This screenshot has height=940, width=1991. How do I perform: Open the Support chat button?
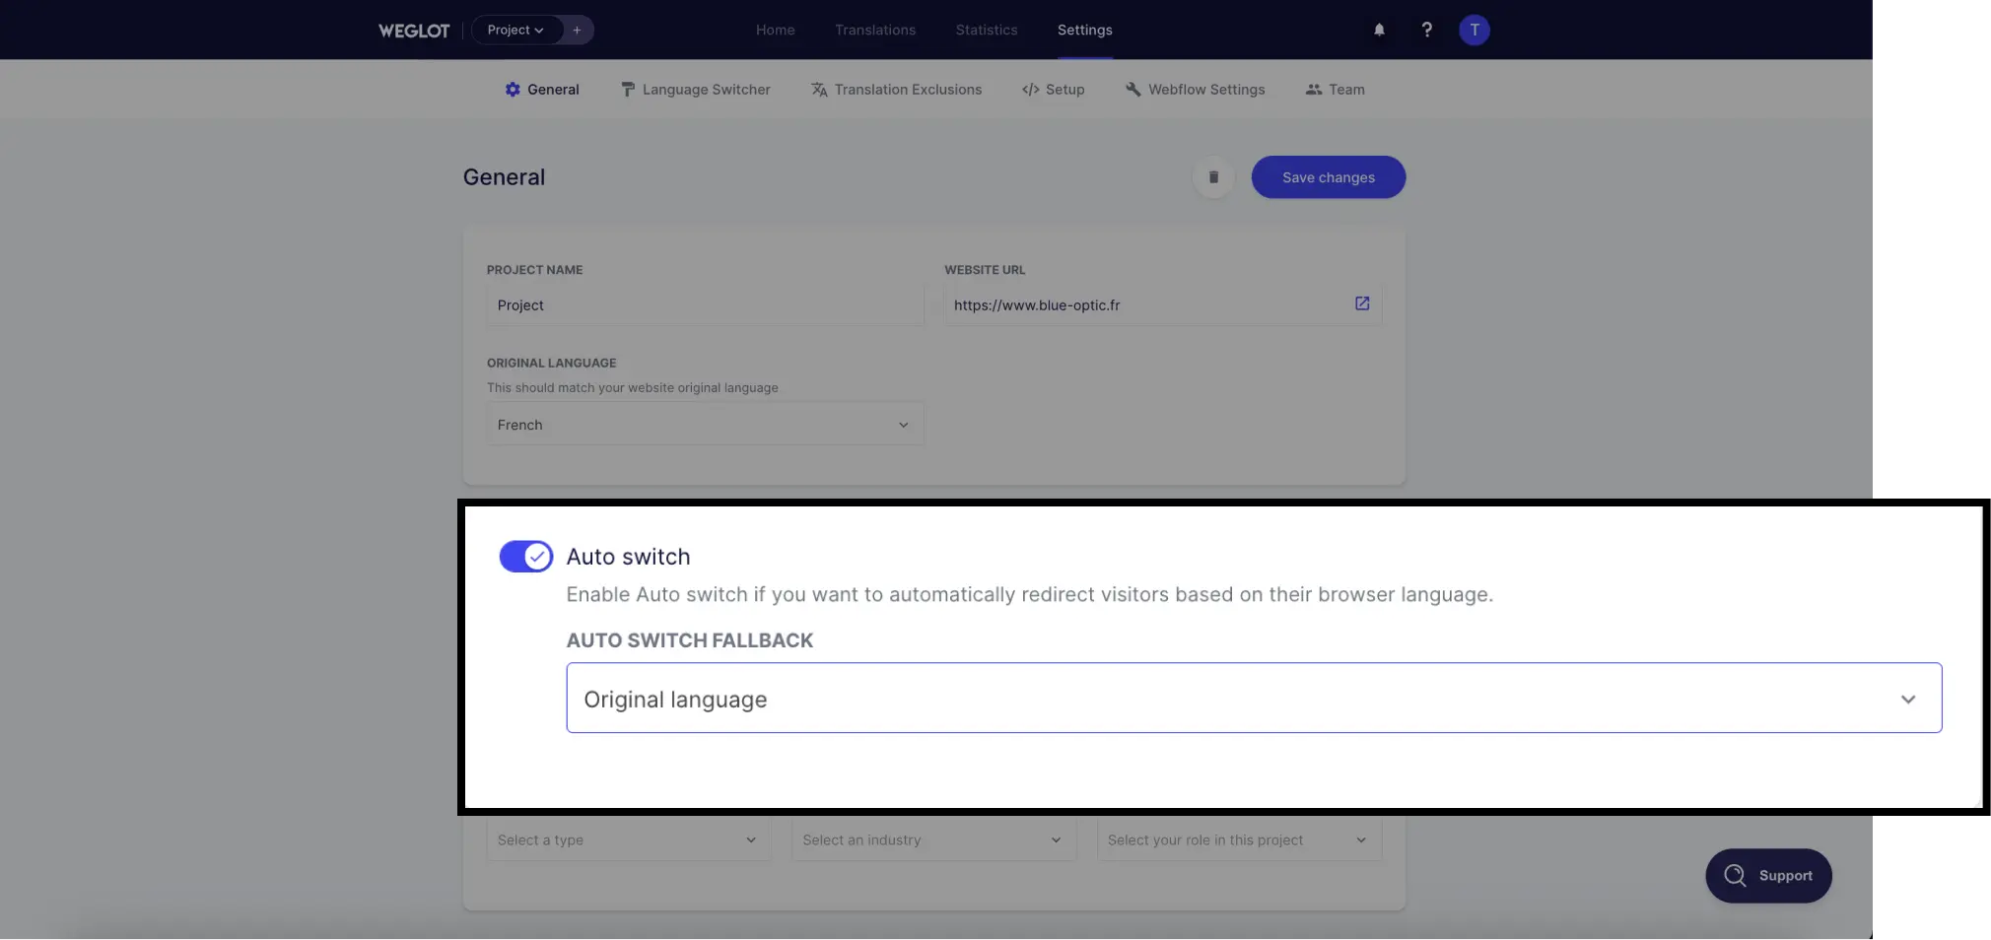(1768, 876)
